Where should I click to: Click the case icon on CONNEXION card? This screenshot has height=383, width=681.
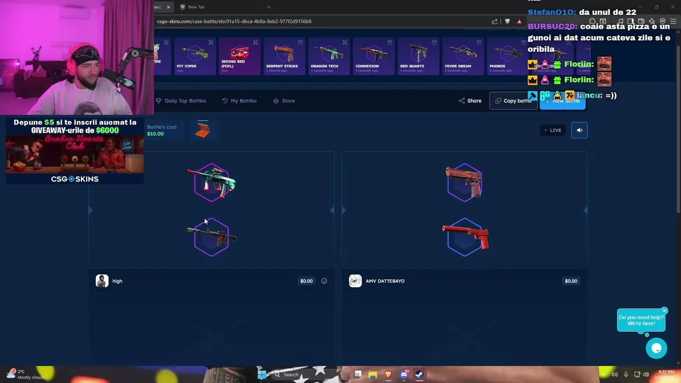point(389,43)
